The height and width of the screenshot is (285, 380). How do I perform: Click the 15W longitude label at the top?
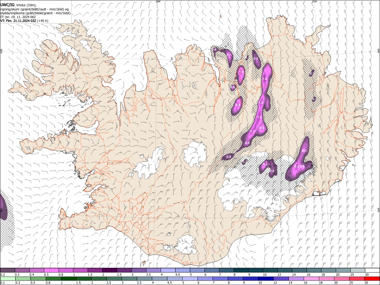pyautogui.click(x=314, y=1)
